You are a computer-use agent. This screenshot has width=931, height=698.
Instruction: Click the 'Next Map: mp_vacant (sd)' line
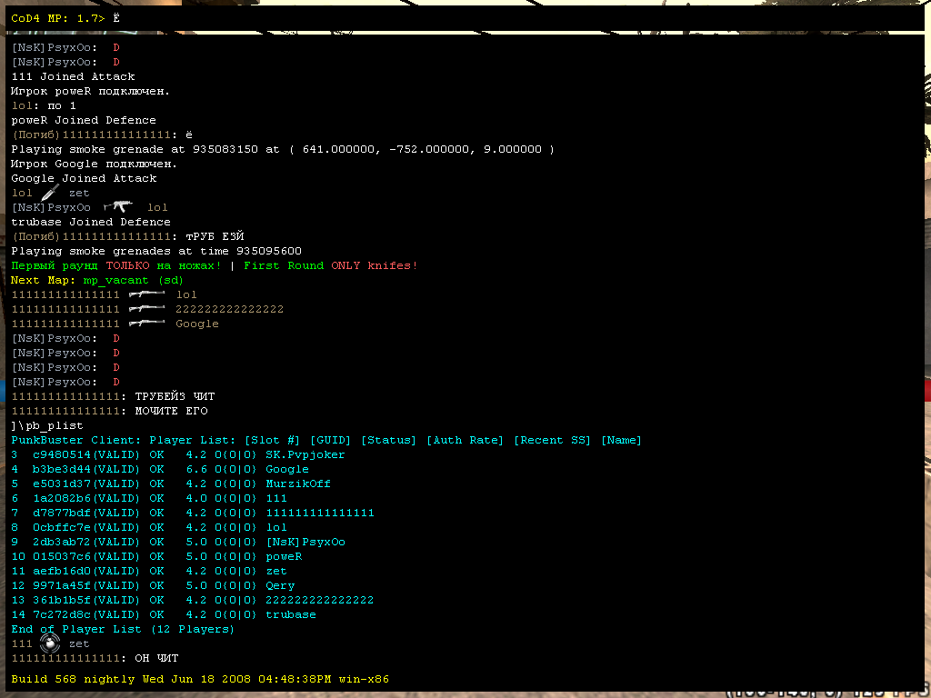click(97, 280)
